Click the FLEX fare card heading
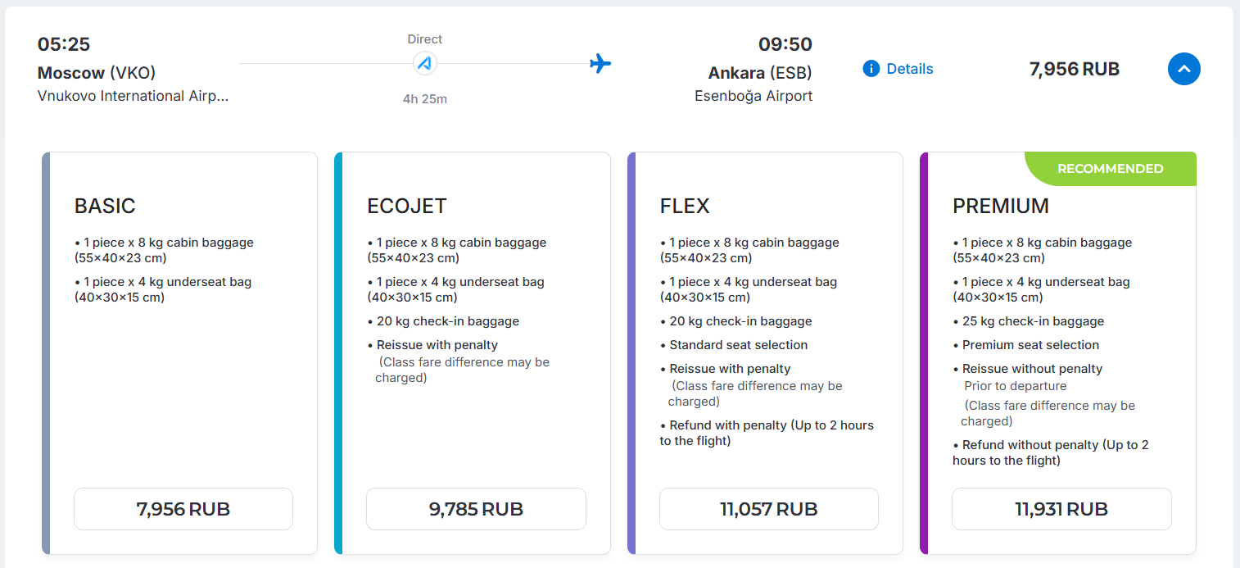 tap(685, 206)
